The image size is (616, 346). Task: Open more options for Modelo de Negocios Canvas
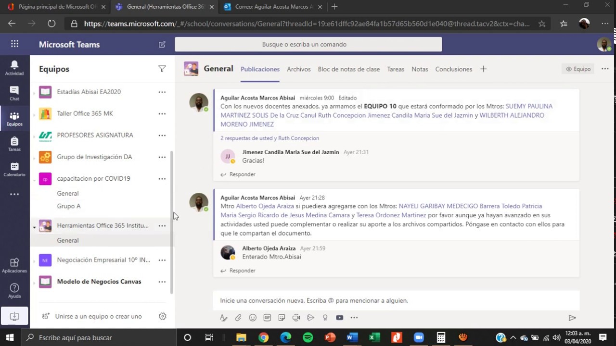(x=162, y=282)
